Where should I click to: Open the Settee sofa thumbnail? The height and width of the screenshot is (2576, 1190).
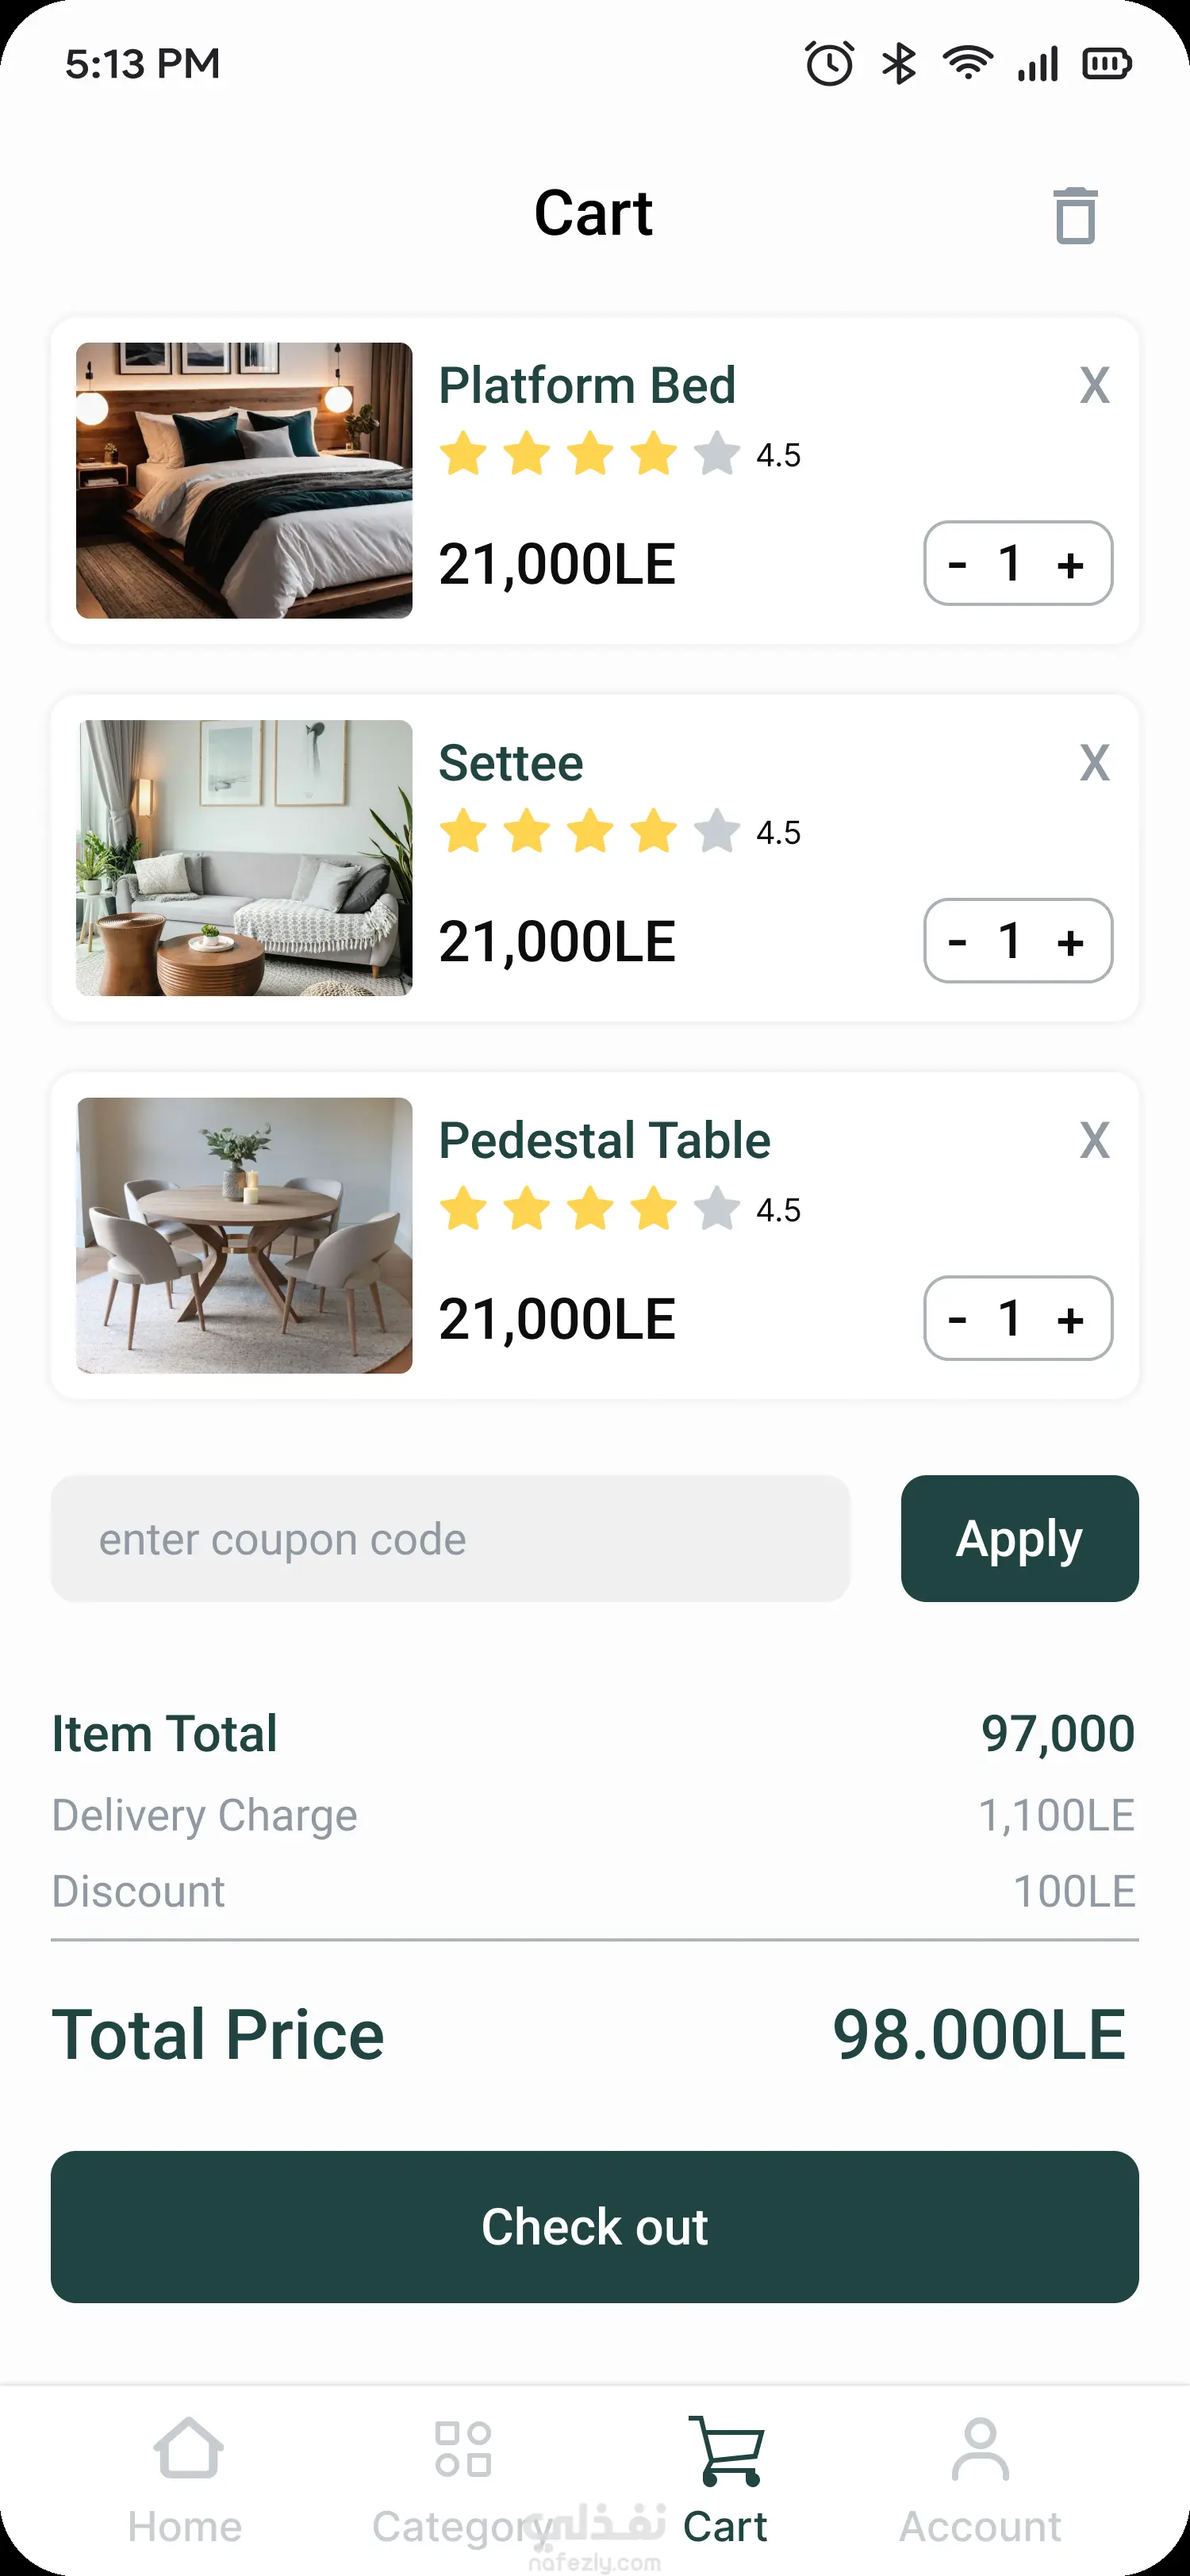244,858
